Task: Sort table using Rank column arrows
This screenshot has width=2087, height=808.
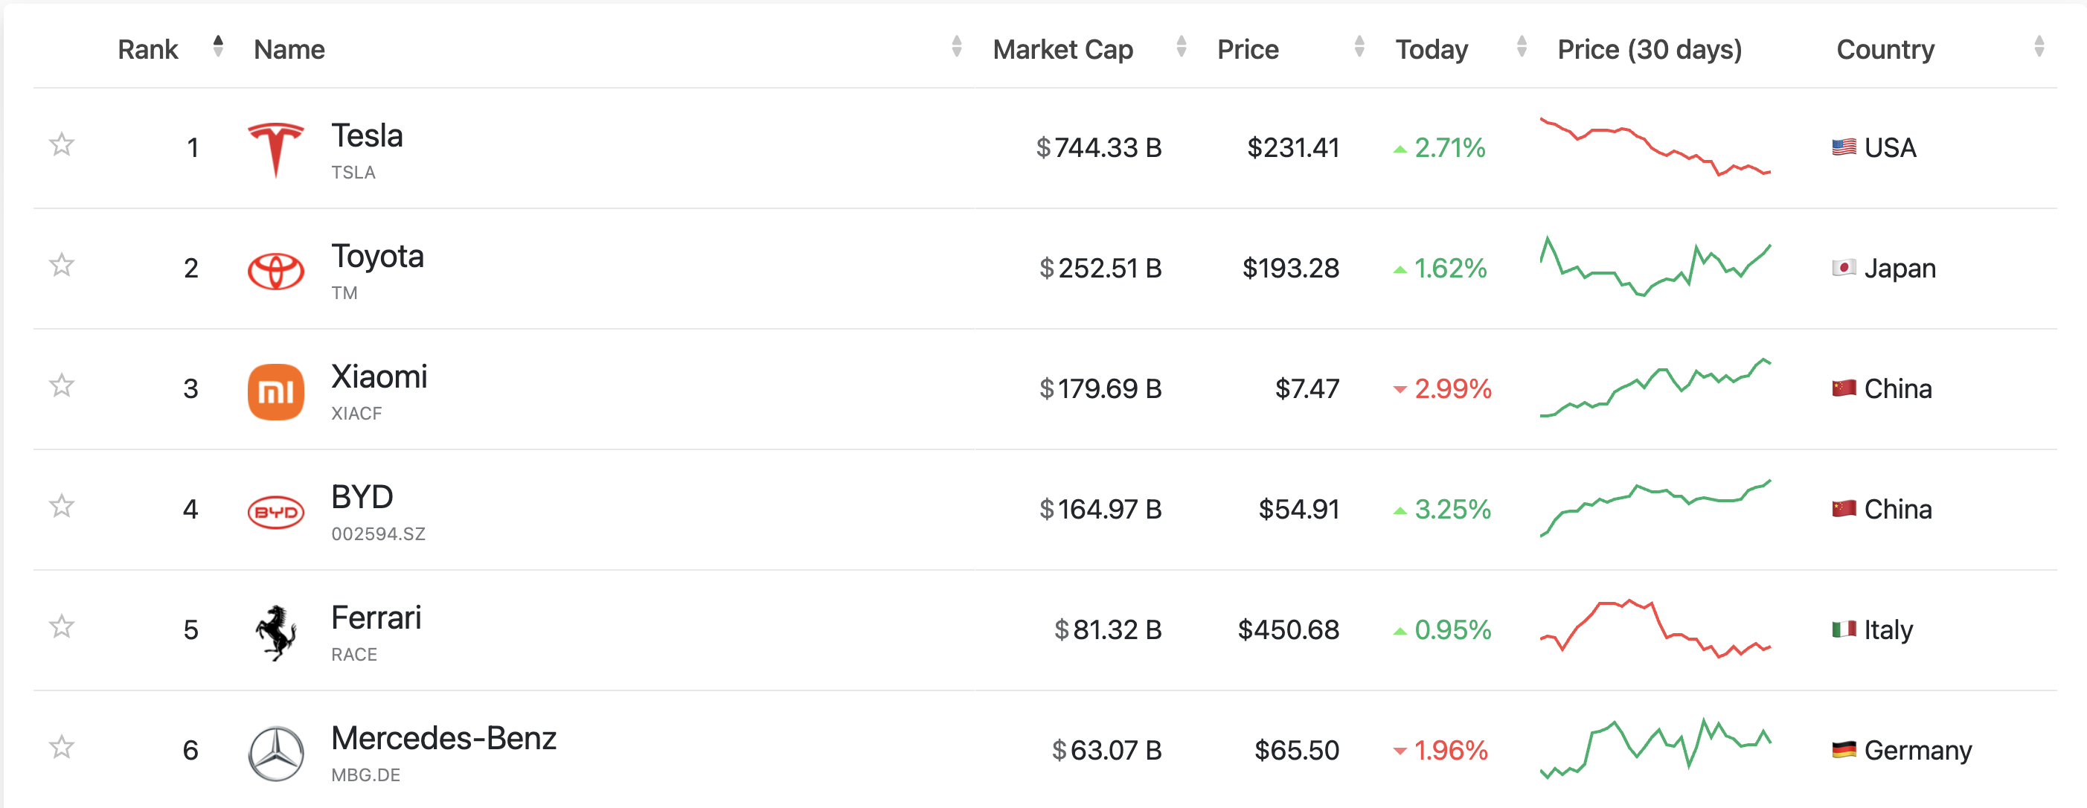Action: coord(218,46)
